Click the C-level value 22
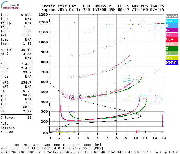This screenshot has width=180, height=154. (29, 117)
